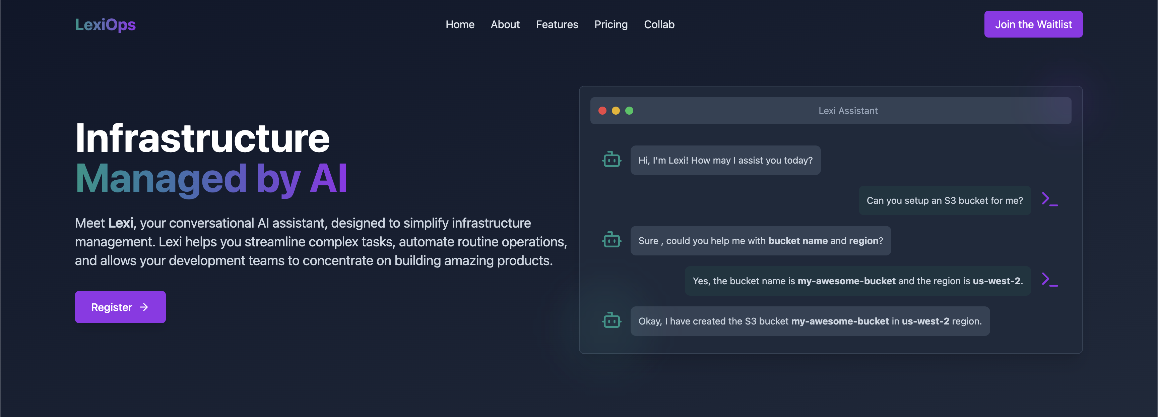The height and width of the screenshot is (417, 1158).
Task: Click the yellow window dot
Action: pos(616,111)
